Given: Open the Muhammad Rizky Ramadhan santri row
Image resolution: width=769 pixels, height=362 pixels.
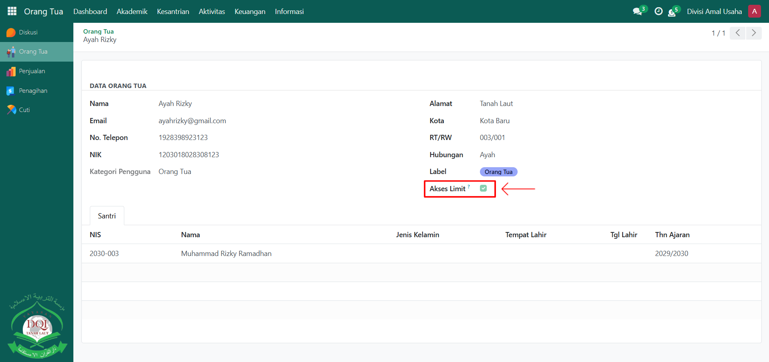Looking at the screenshot, I should tap(226, 254).
